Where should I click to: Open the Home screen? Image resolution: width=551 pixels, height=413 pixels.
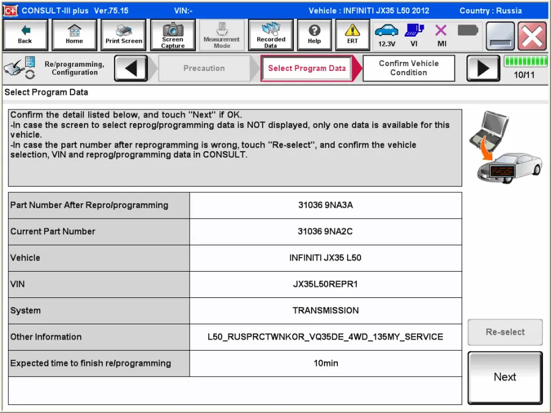[74, 35]
